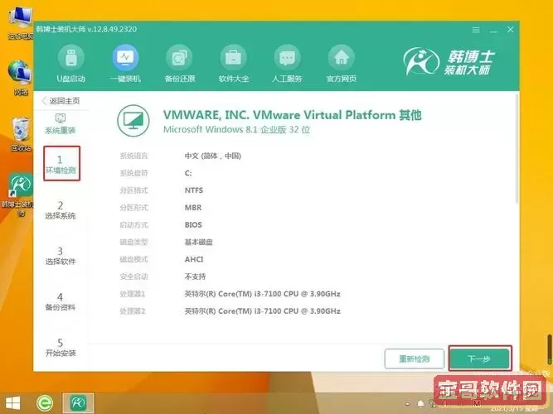
Task: Click the 'C:' system drive value
Action: [x=188, y=173]
